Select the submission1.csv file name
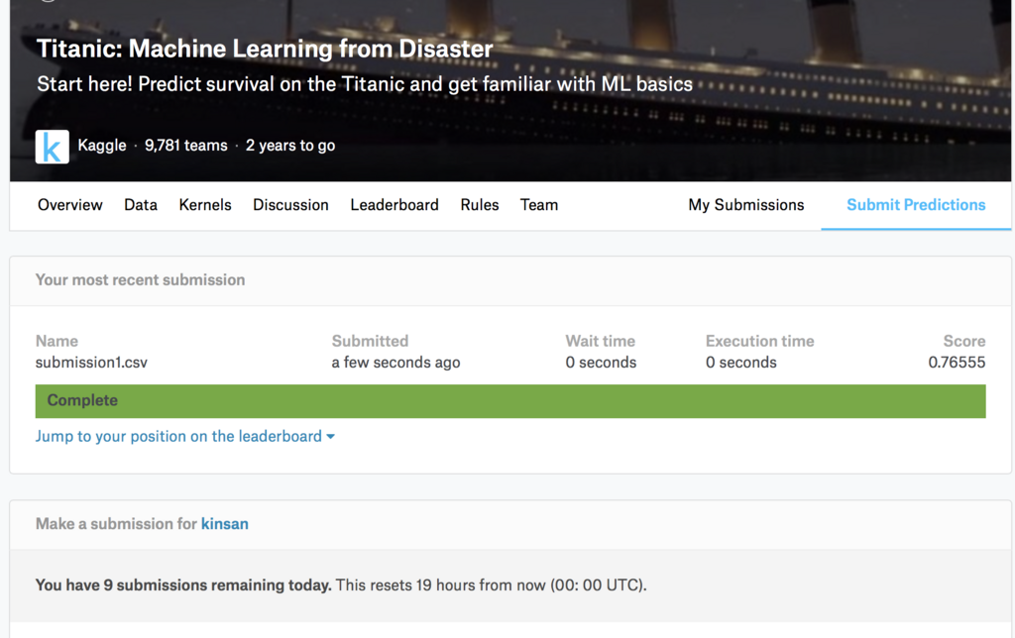Viewport: 1015px width, 638px height. pyautogui.click(x=91, y=363)
